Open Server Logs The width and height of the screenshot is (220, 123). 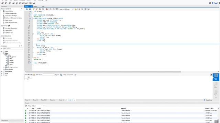(x=9, y=30)
